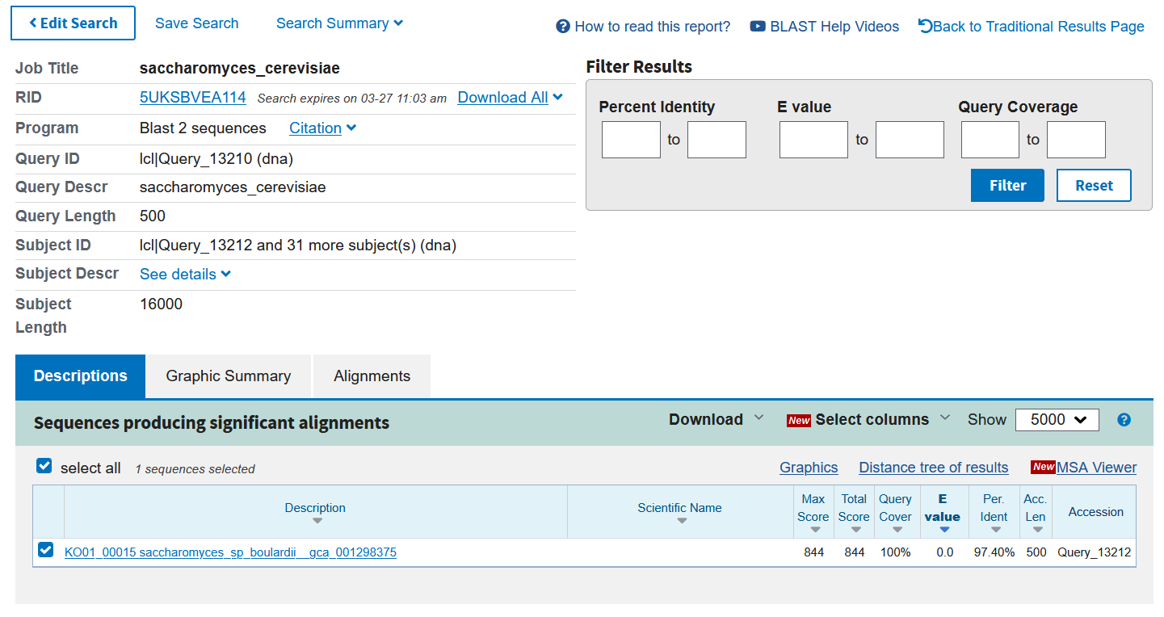Click the Query Coverage minimum field
This screenshot has height=617, width=1164.
990,140
